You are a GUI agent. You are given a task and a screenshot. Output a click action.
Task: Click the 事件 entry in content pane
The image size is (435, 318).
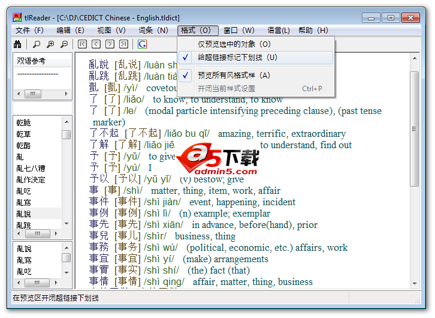(x=99, y=202)
